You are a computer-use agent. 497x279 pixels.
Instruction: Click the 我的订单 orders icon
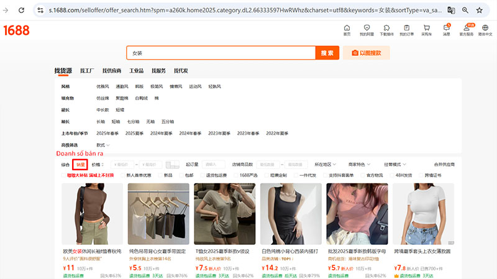pyautogui.click(x=406, y=29)
